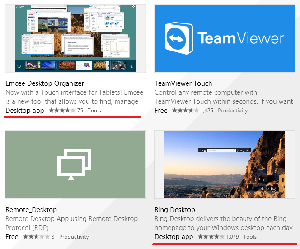
Task: Click the Bing search bar in the Bing thumbnail
Action: (225, 151)
